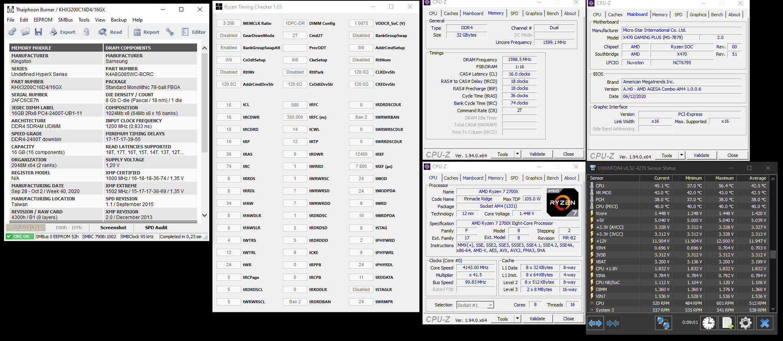This screenshot has width=783, height=341.
Task: Click the Export toolbar button in Thaiphoon Burner
Action: (63, 32)
